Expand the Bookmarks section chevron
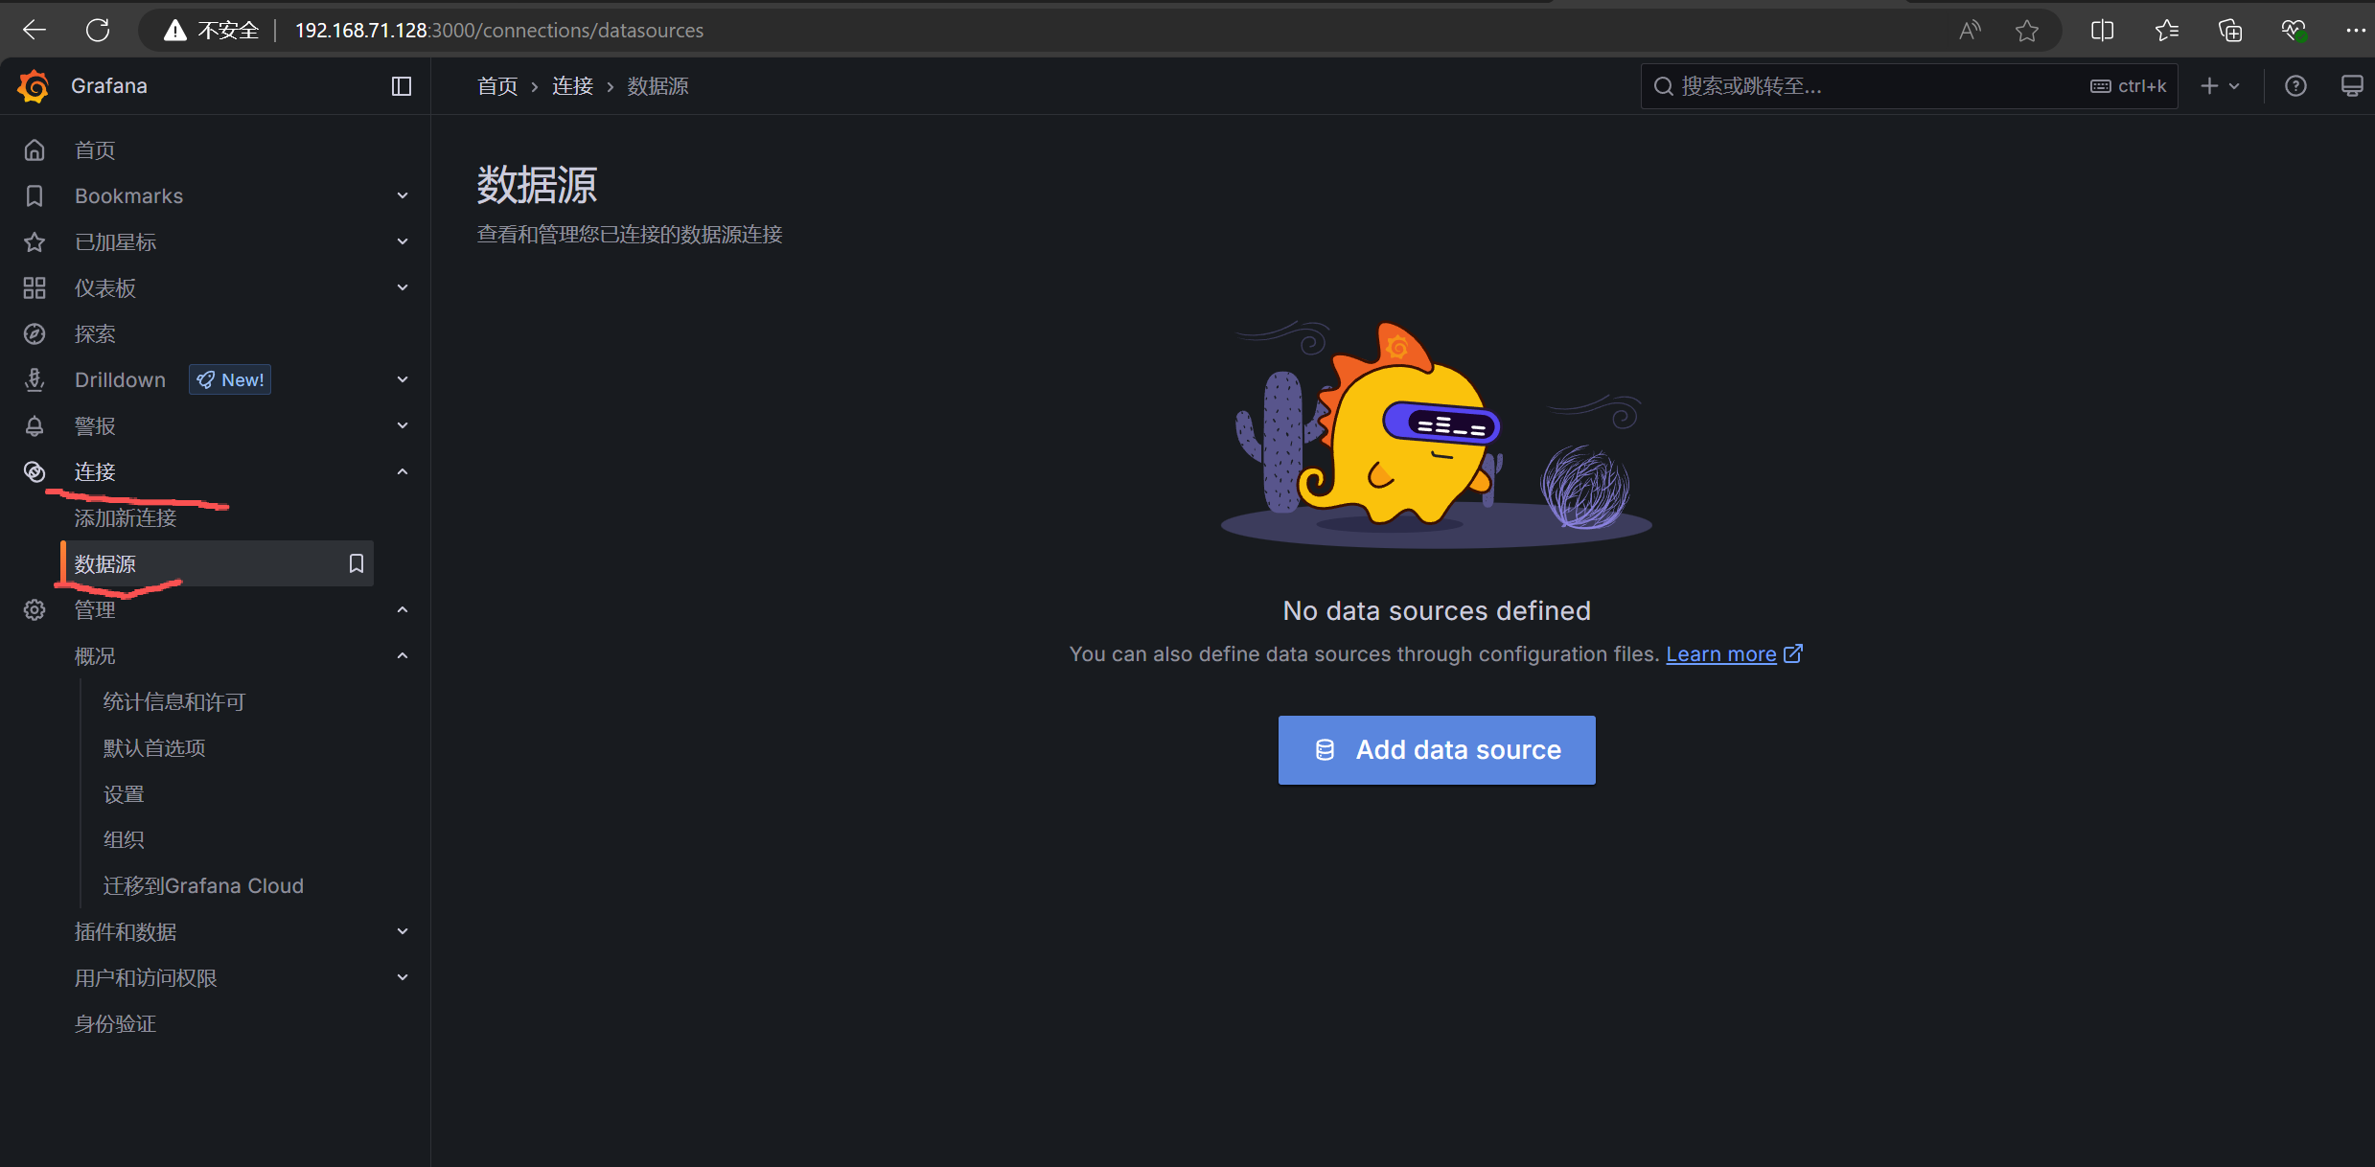2375x1167 pixels. click(x=403, y=196)
